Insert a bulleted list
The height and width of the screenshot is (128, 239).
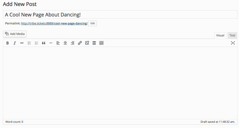(29, 43)
